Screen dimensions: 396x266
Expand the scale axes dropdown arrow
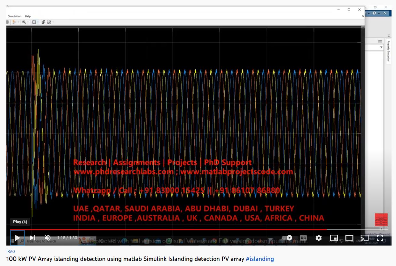pos(38,22)
